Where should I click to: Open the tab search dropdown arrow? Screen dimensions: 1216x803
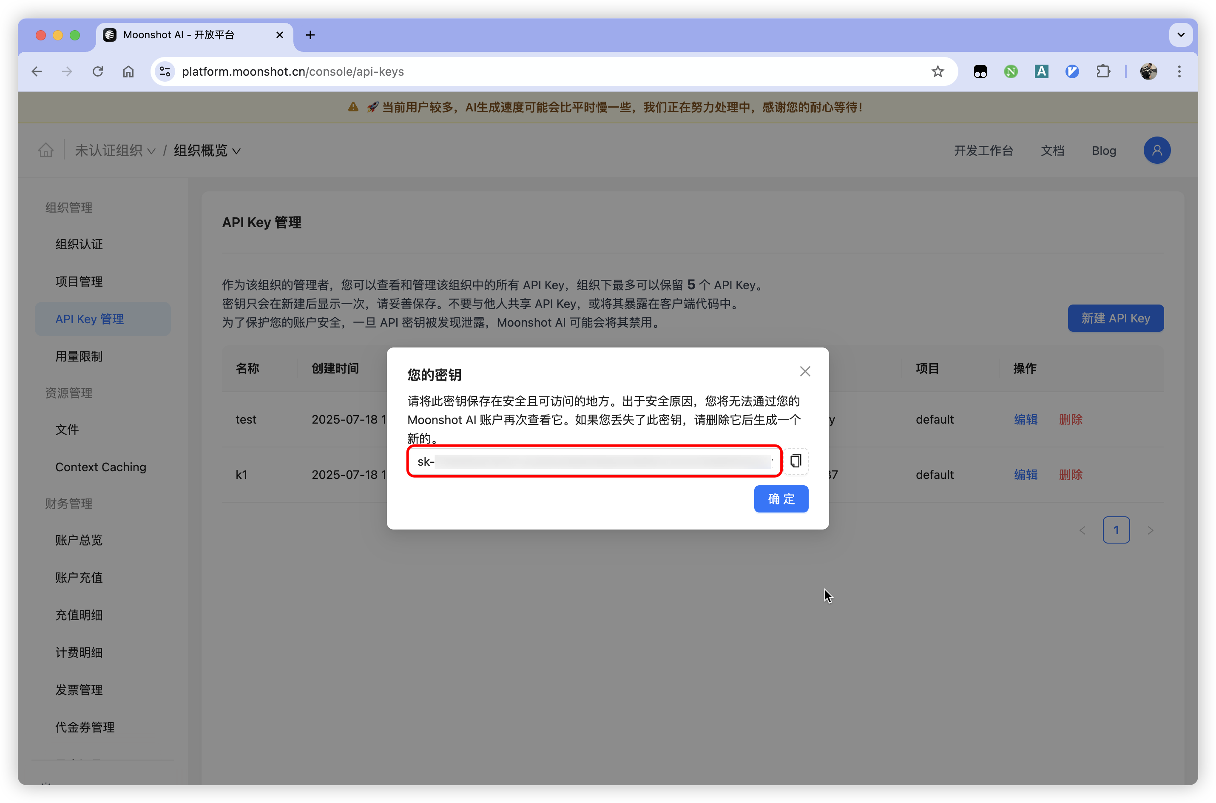coord(1181,35)
